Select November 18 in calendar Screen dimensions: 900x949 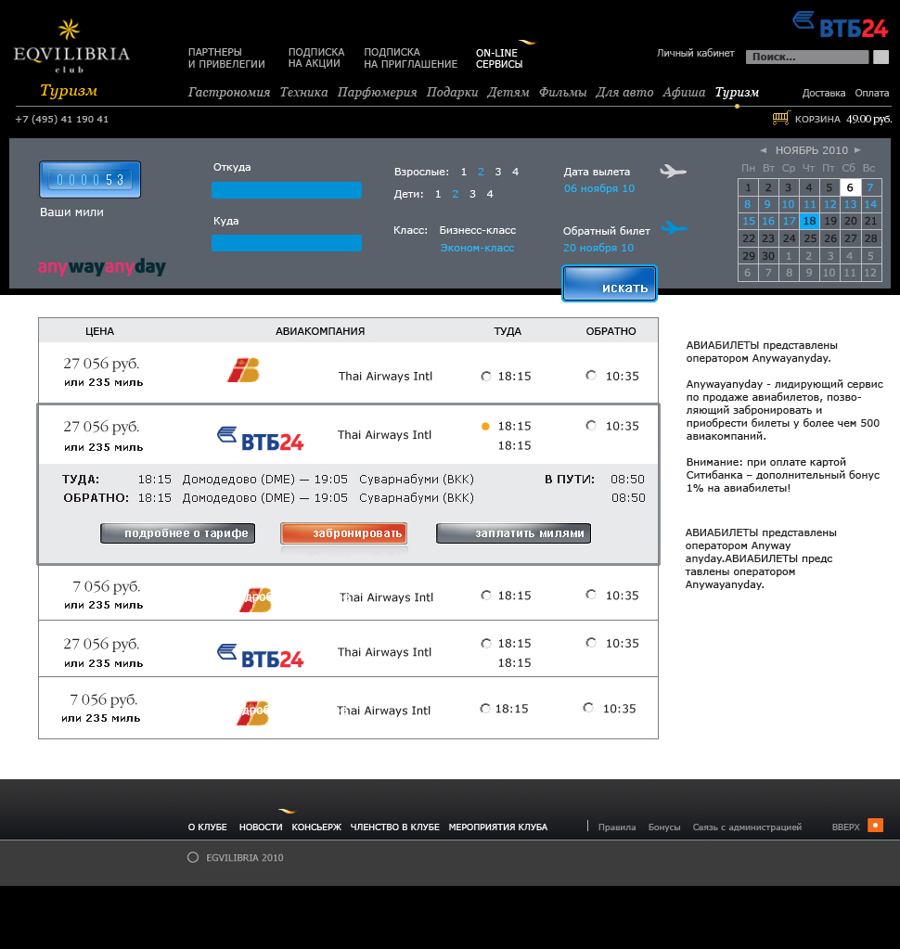pyautogui.click(x=810, y=221)
